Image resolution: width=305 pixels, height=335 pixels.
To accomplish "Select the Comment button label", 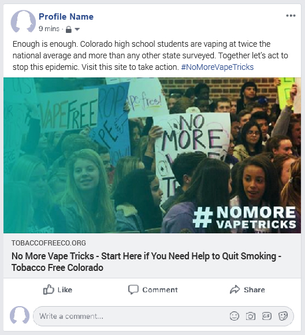I will [x=160, y=290].
